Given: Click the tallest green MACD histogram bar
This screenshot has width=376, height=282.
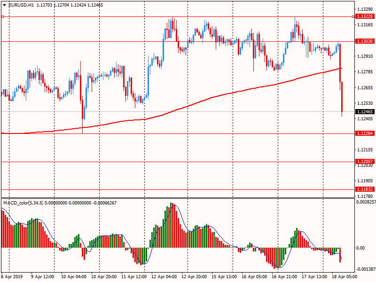Looking at the screenshot, I should [171, 225].
